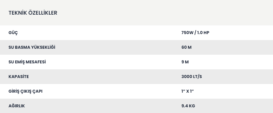Click the 3000 LT/S value

tap(191, 77)
